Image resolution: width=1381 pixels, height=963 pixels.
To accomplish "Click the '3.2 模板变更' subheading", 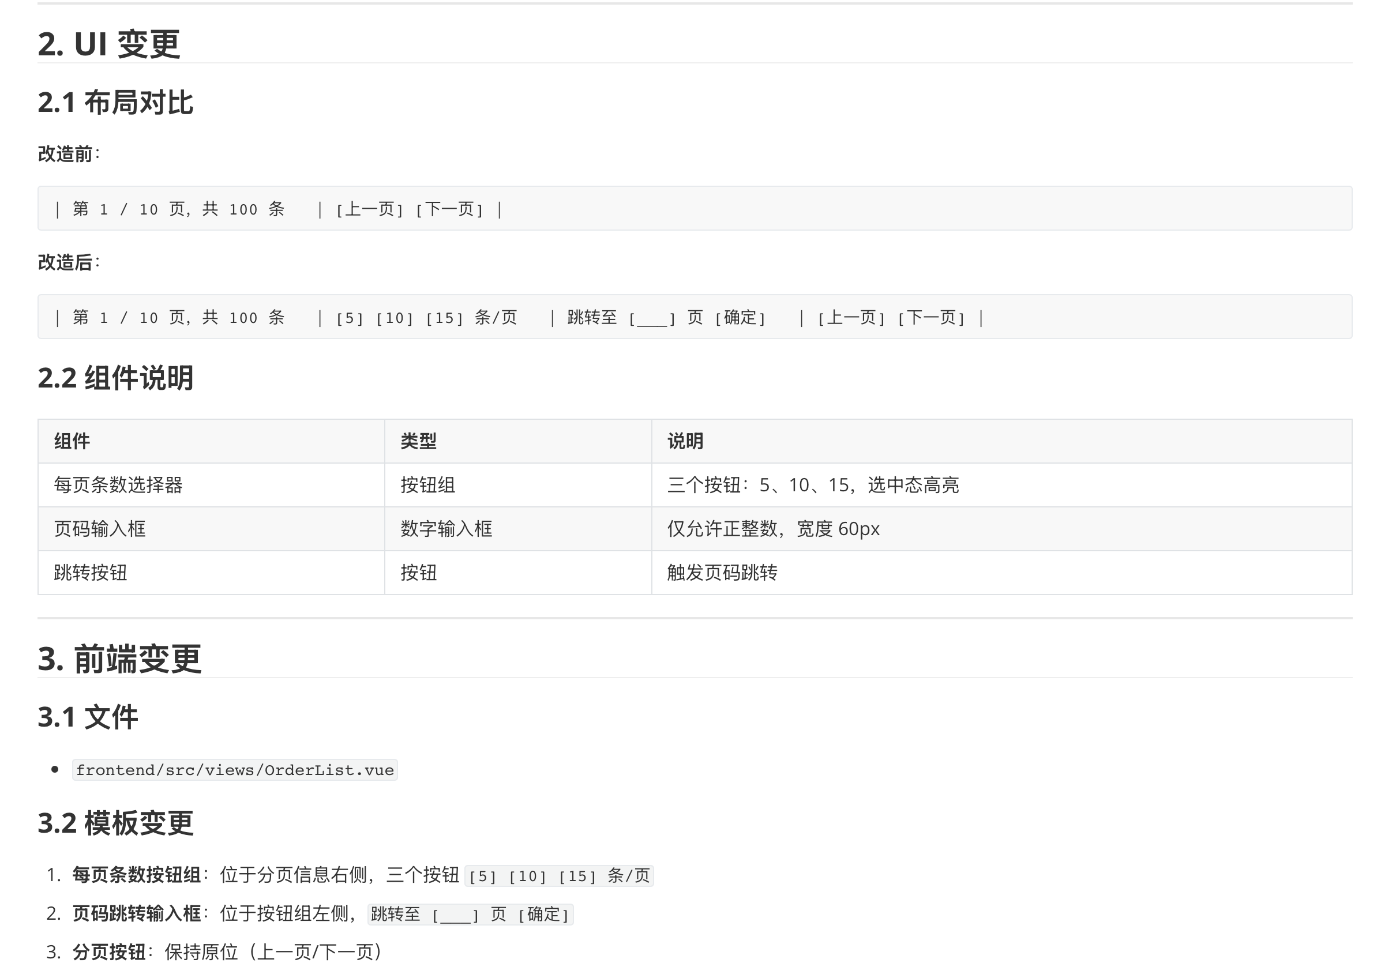I will tap(115, 823).
